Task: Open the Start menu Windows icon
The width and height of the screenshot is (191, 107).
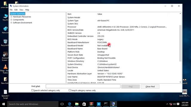Action: [x=4, y=104]
